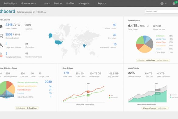The image size is (178, 119).
Task: Click the Compliance Policies document icon
Action: pyautogui.click(x=1, y=55)
